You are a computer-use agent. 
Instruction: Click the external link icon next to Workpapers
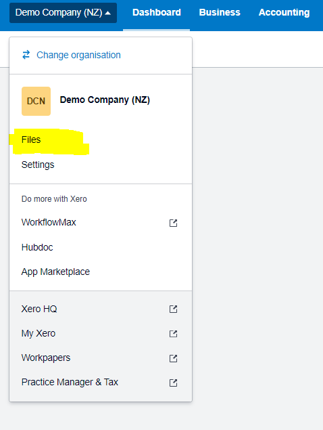[x=173, y=358]
